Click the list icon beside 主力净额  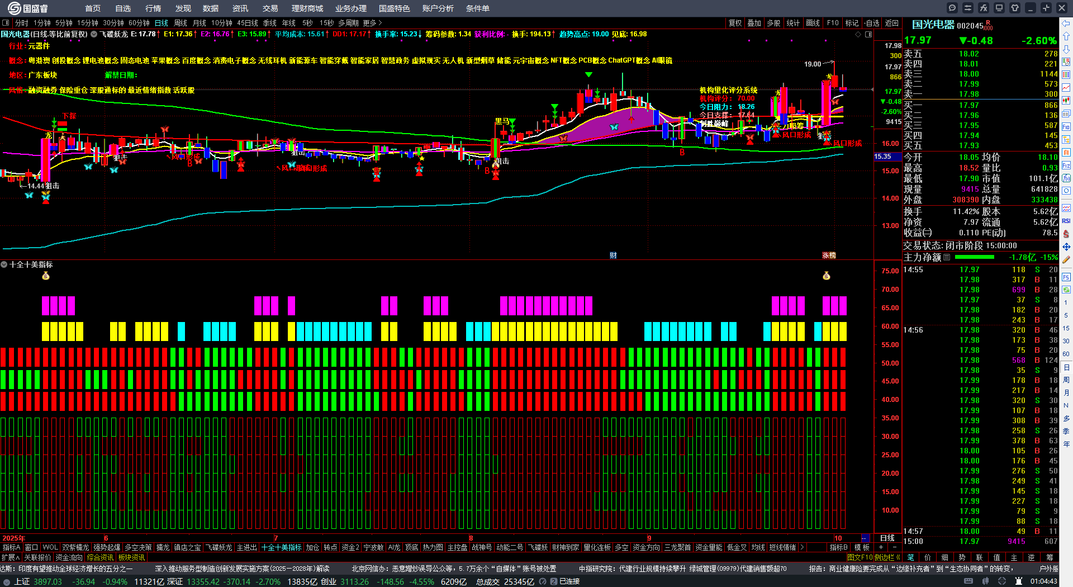click(x=947, y=257)
